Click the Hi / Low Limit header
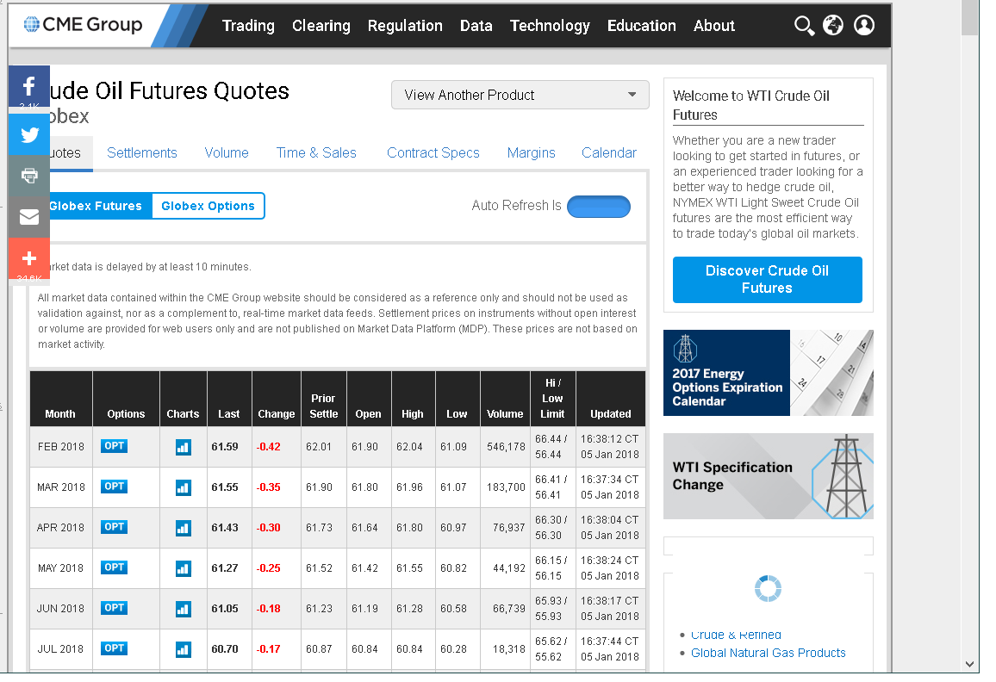Screen dimensions: 996x682 point(552,399)
